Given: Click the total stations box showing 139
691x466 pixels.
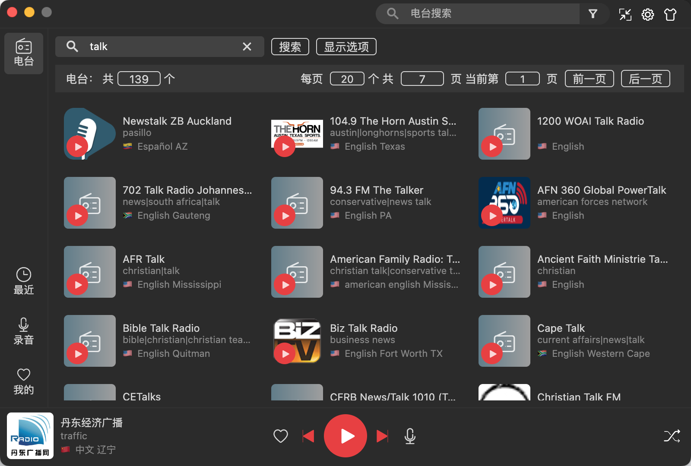Looking at the screenshot, I should 139,79.
